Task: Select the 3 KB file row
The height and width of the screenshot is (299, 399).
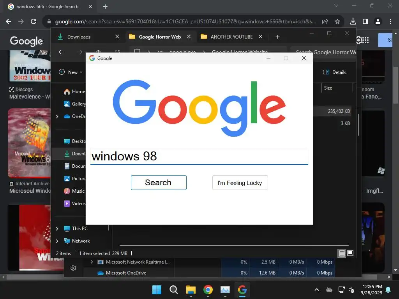Action: pyautogui.click(x=332, y=123)
